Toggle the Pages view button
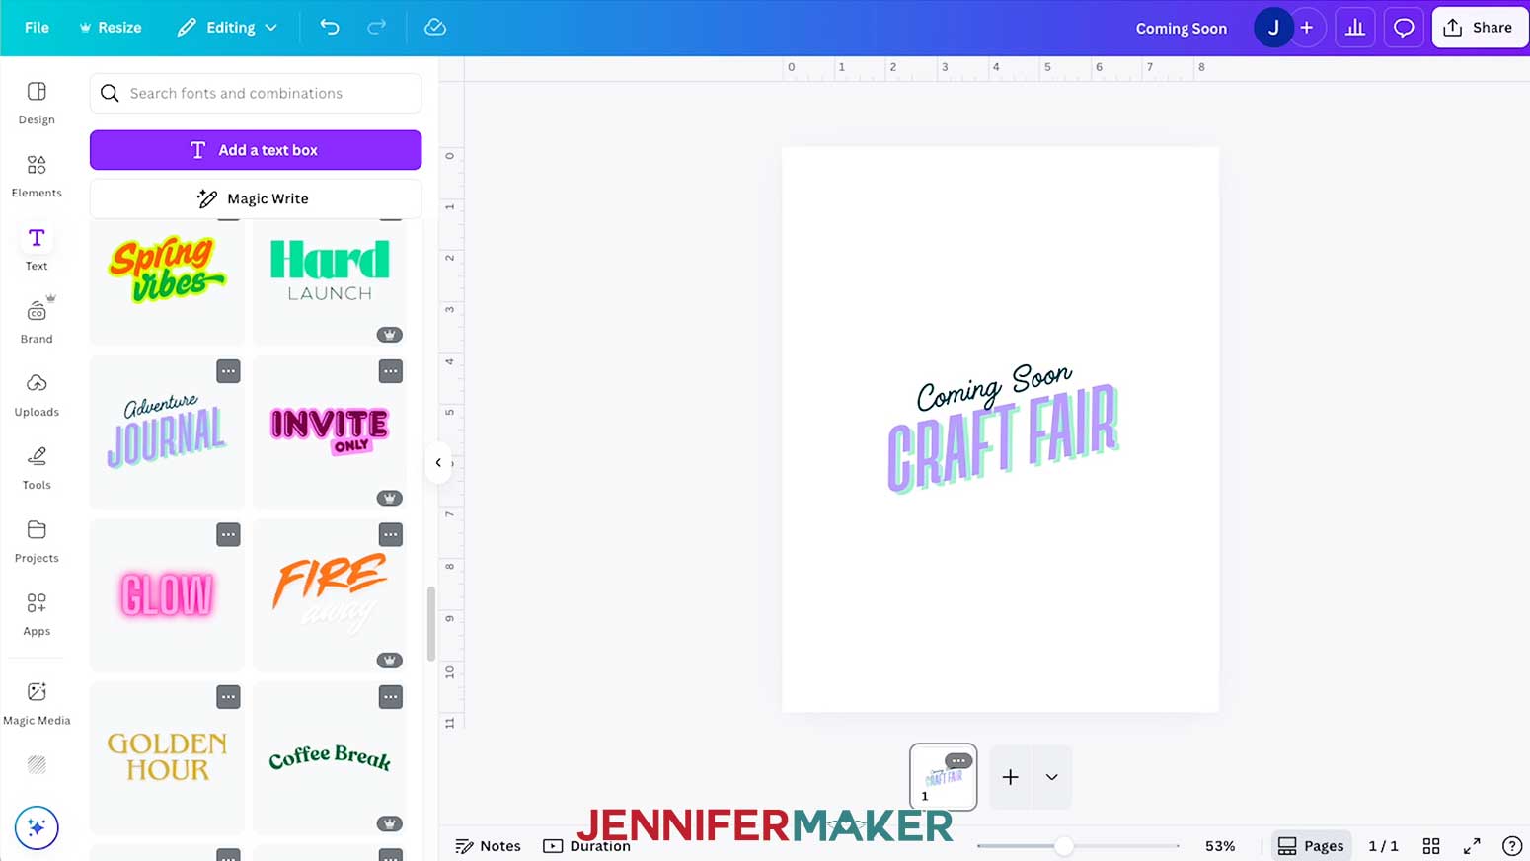The image size is (1530, 861). [1311, 846]
